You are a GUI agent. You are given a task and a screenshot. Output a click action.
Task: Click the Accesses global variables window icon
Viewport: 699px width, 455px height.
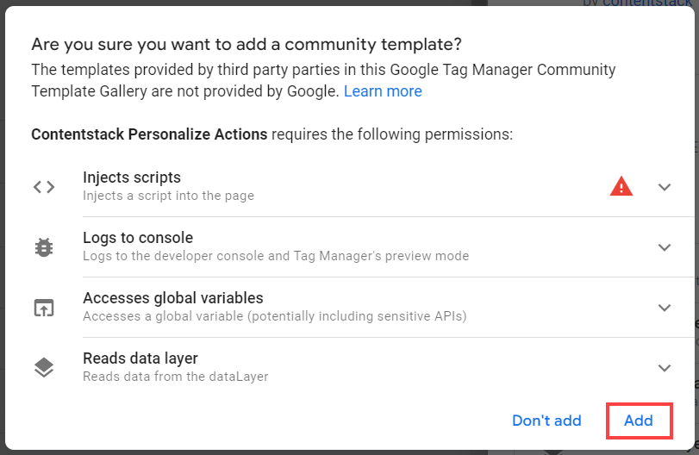click(44, 308)
